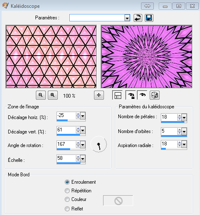
Task: Click the Angle de rotation spinner arrows
Action: pos(78,145)
